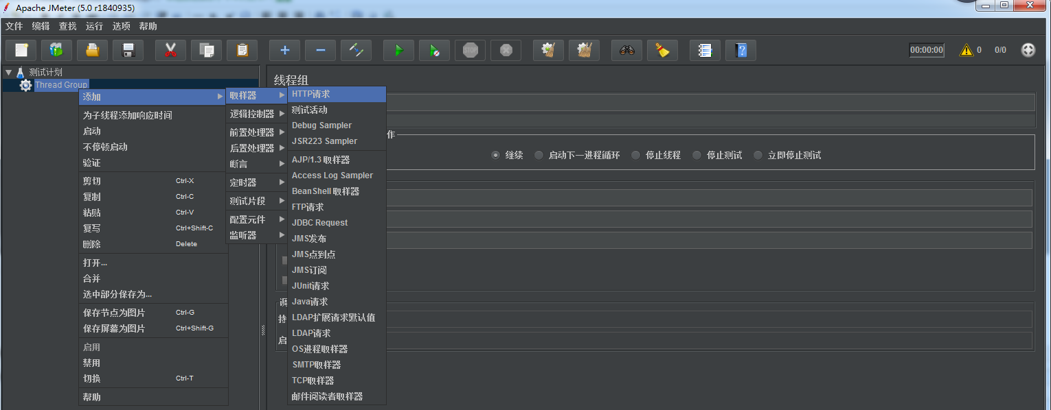This screenshot has height=410, width=1051.
Task: Click the Copy toolbar icon
Action: (206, 50)
